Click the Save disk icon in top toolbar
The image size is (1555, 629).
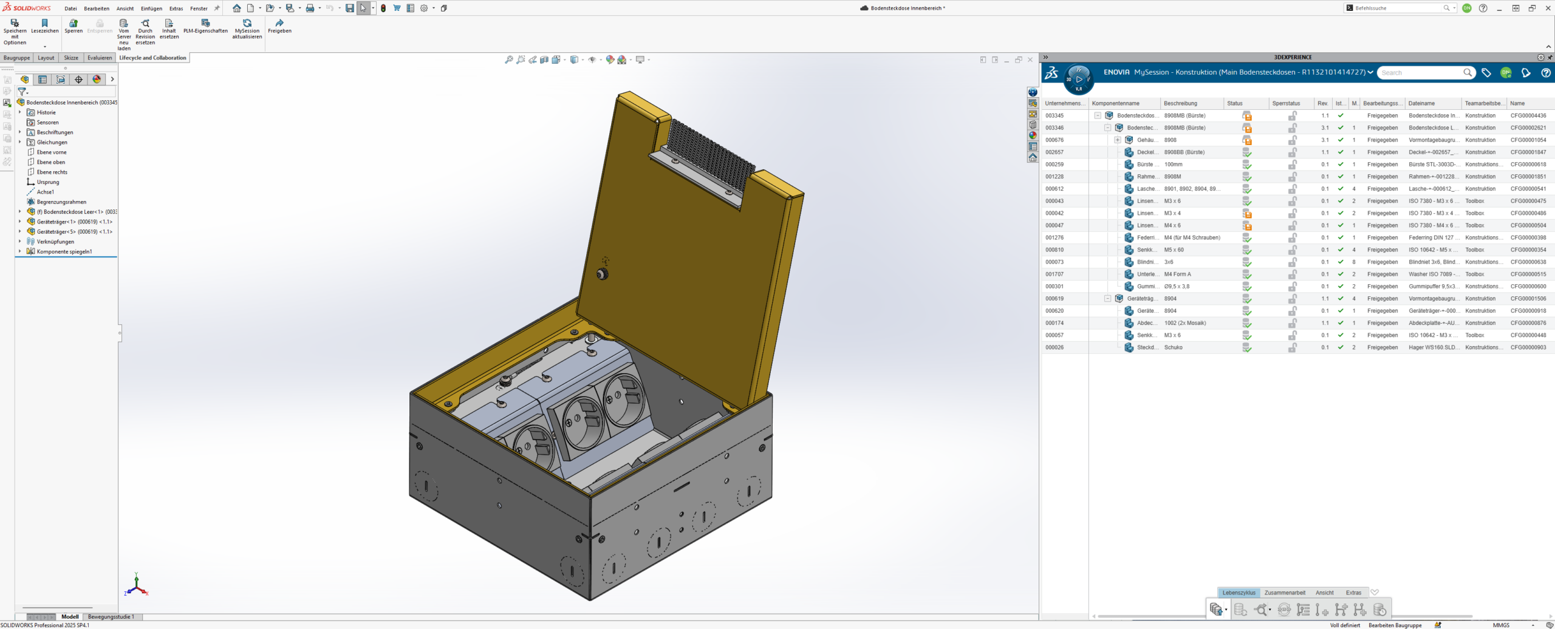click(350, 8)
